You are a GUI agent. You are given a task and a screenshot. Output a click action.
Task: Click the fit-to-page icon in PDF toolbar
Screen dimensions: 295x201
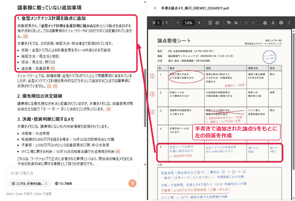click(210, 23)
